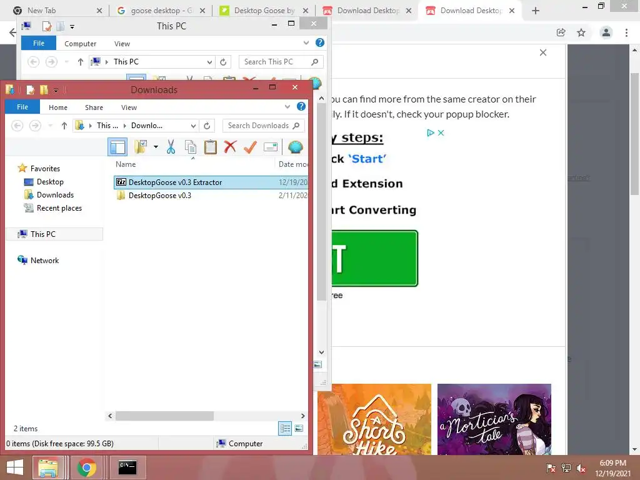Click the Date modified column header
This screenshot has width=640, height=480.
[292, 164]
